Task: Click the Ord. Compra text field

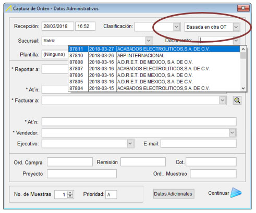Action: pyautogui.click(x=70, y=162)
